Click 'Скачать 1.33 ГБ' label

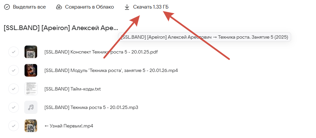pos(151,7)
